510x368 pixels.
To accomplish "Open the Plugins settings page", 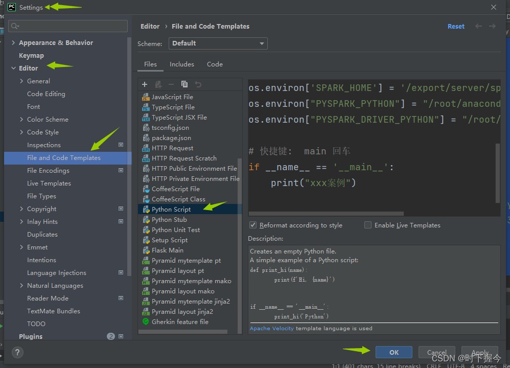I will pyautogui.click(x=31, y=337).
